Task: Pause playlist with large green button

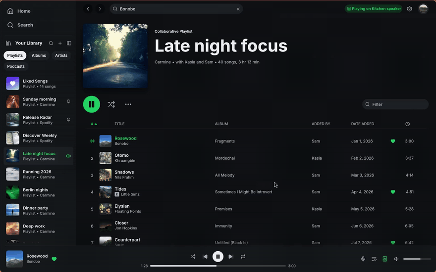Action: [92, 104]
